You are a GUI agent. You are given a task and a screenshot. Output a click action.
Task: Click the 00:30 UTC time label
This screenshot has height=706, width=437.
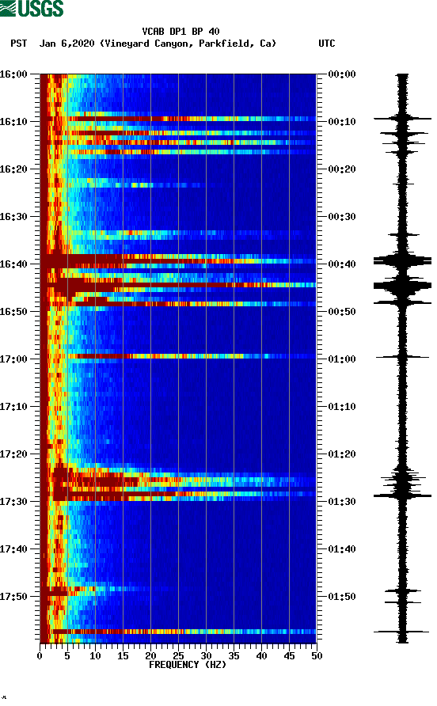(342, 217)
